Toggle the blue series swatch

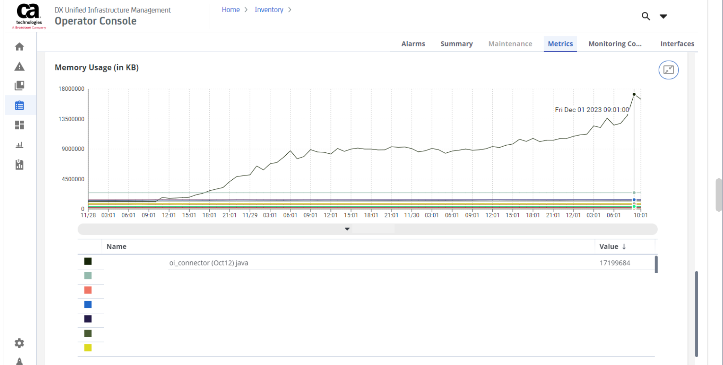(88, 305)
